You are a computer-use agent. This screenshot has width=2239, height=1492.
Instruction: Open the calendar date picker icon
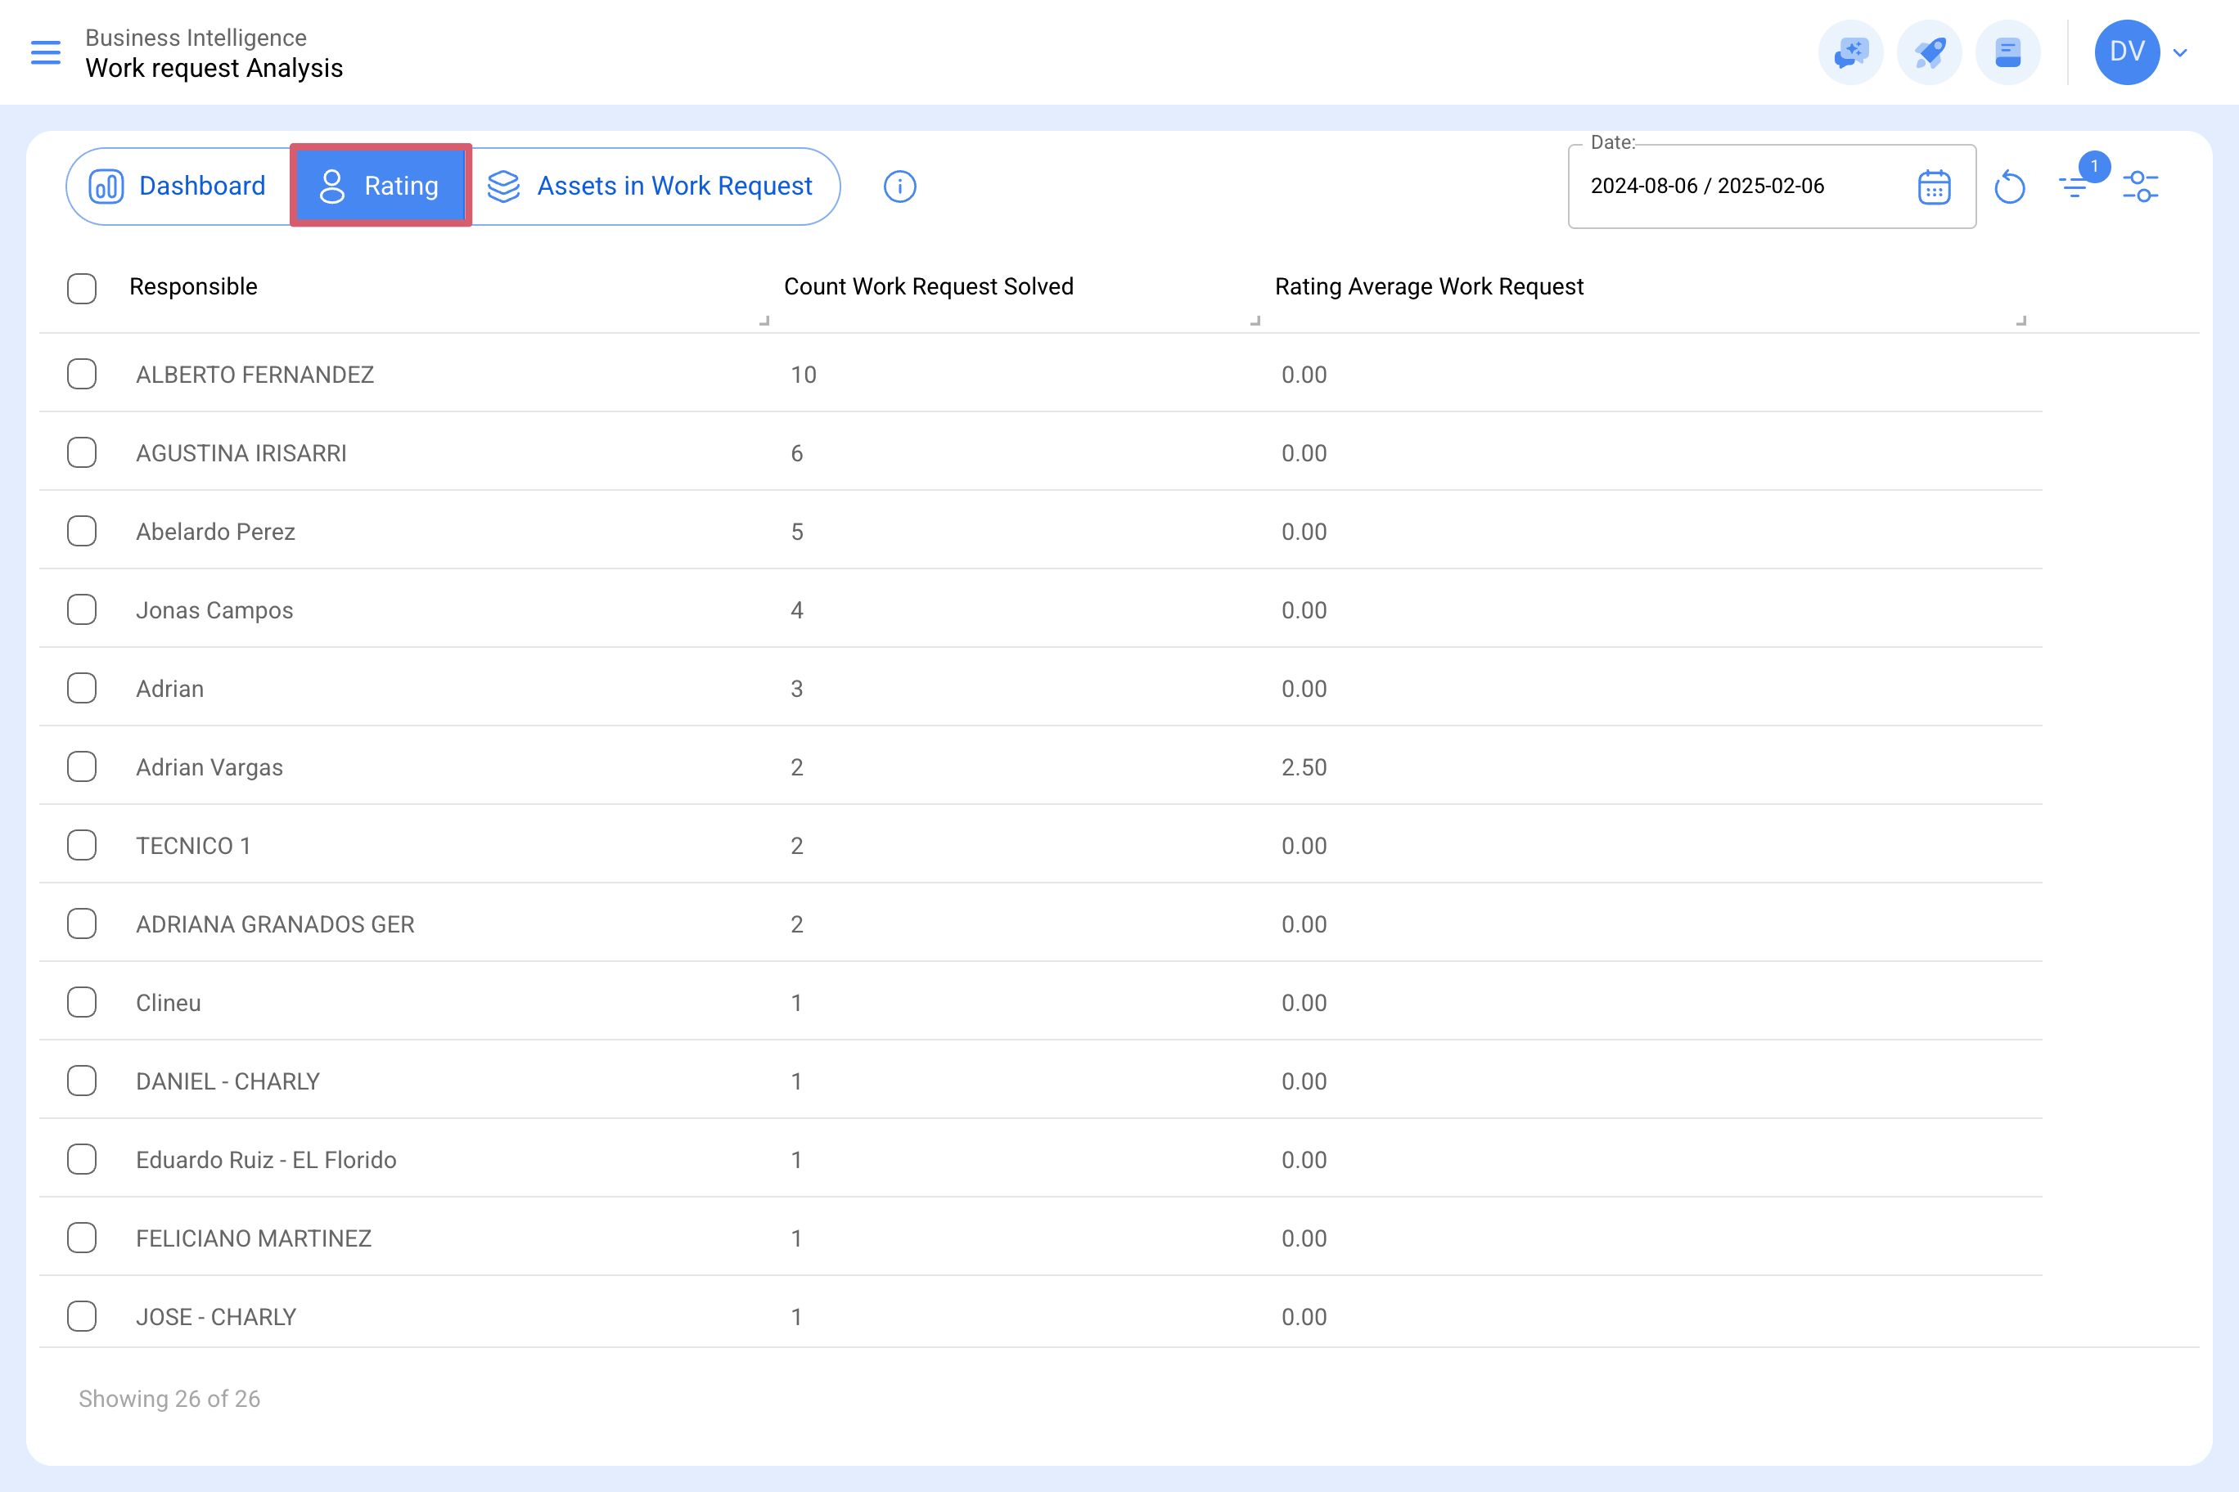[x=1935, y=186]
